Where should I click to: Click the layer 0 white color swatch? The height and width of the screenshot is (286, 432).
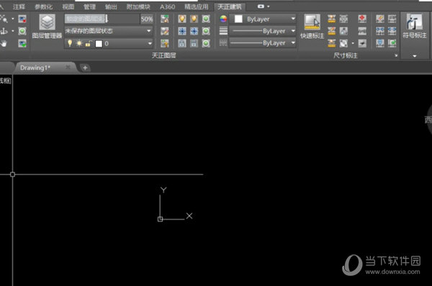point(99,43)
